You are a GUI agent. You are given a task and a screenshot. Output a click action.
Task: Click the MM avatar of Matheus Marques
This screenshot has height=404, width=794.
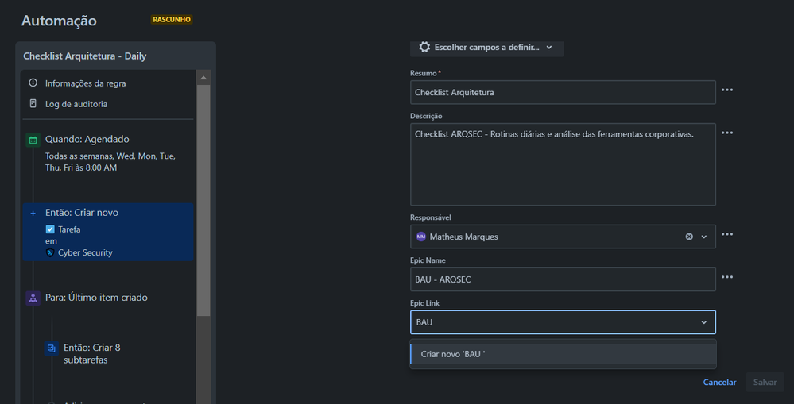421,237
